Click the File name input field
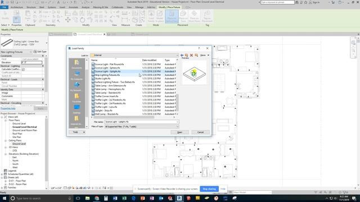Image resolution: width=360 pixels, height=202 pixels. point(141,122)
